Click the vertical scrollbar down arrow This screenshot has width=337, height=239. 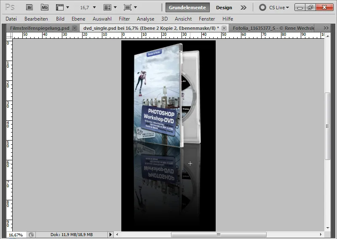pos(328,228)
